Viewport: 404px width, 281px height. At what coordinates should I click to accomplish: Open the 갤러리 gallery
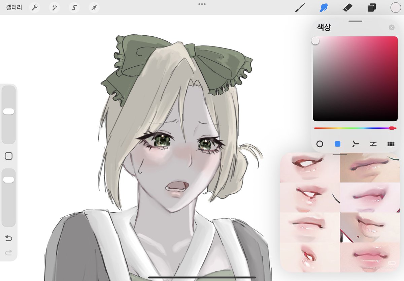click(14, 7)
